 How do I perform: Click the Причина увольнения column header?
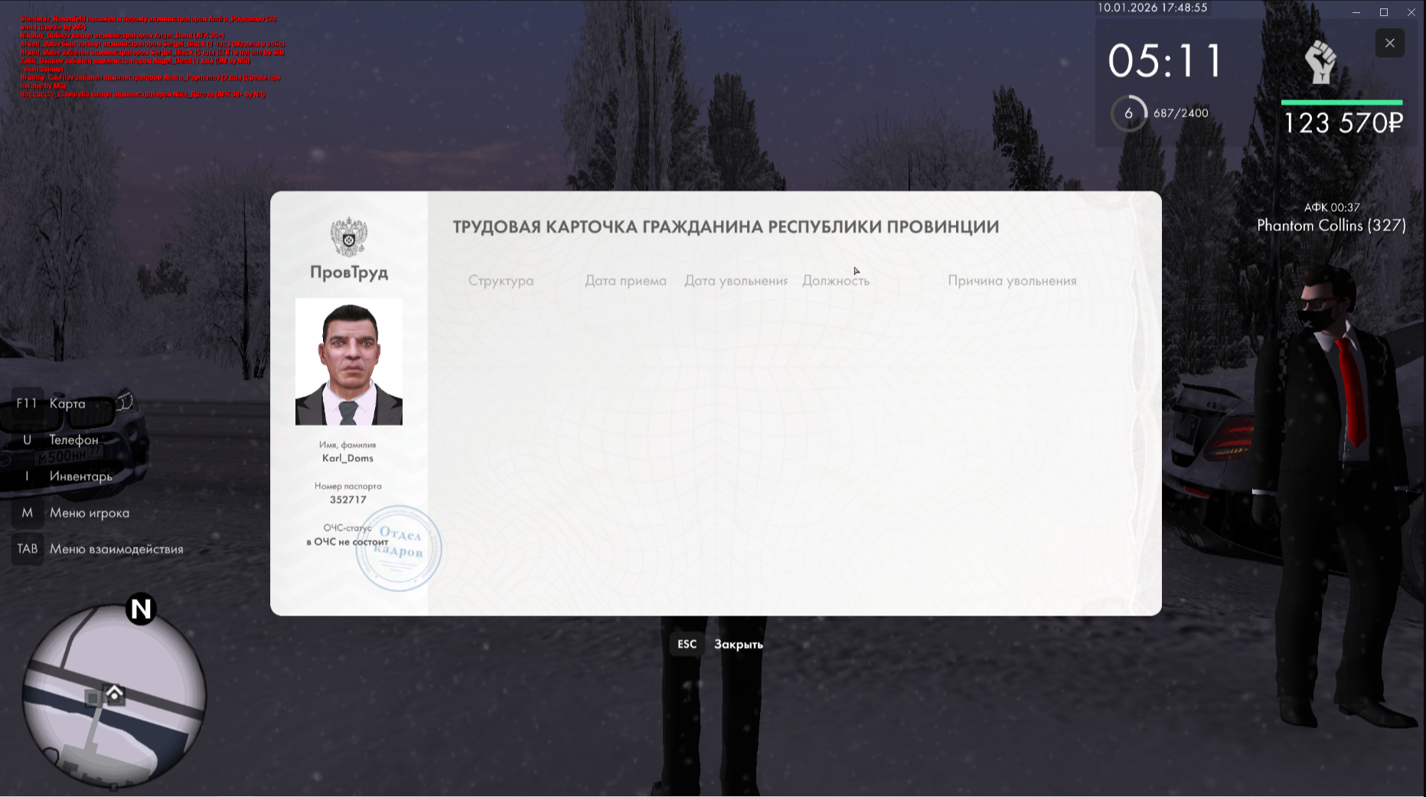pos(1012,281)
